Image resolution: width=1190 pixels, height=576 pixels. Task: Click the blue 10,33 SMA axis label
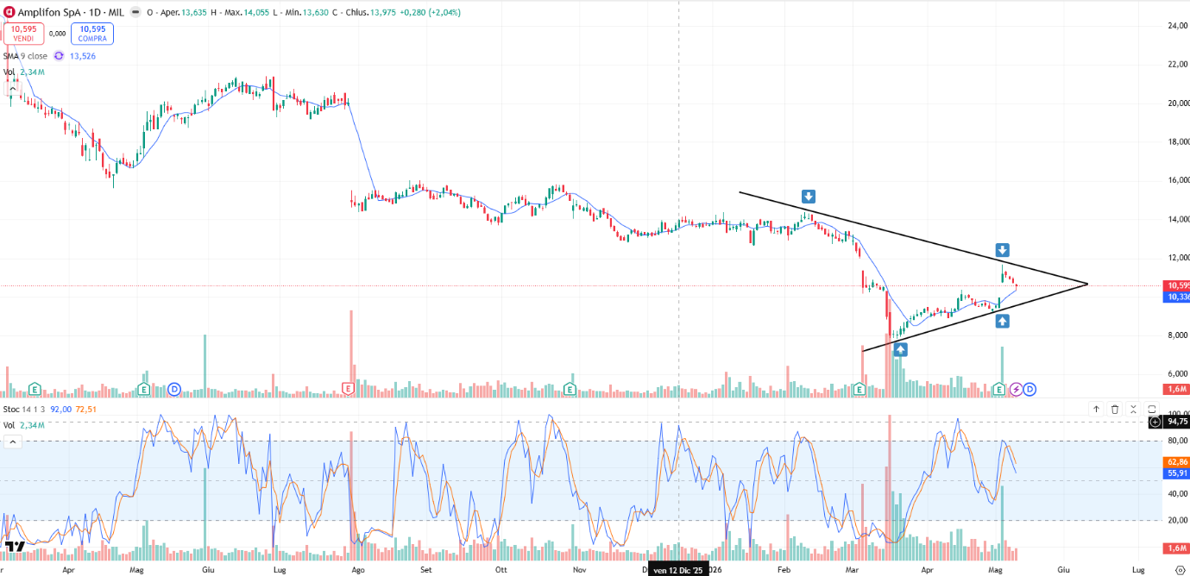point(1177,297)
